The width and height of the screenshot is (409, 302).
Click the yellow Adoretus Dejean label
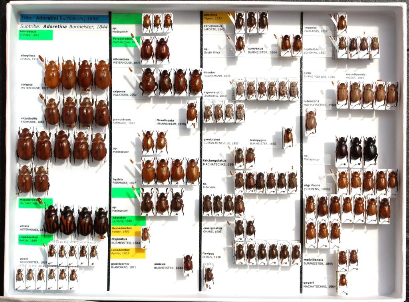pyautogui.click(x=218, y=18)
